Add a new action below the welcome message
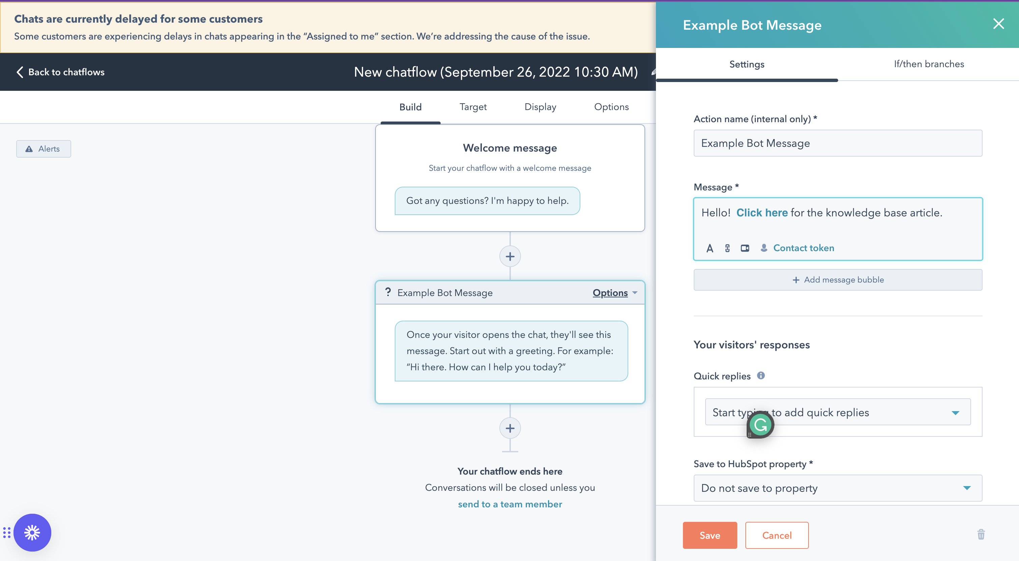 point(510,256)
